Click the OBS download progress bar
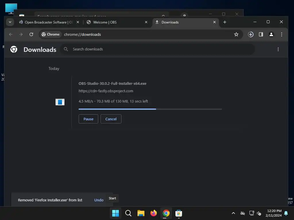The width and height of the screenshot is (294, 220). (150, 109)
